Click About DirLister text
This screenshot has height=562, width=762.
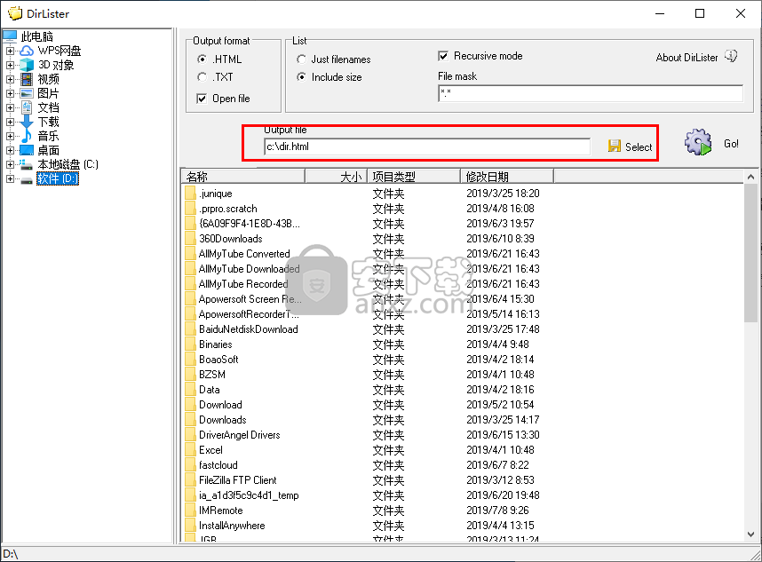coord(687,58)
